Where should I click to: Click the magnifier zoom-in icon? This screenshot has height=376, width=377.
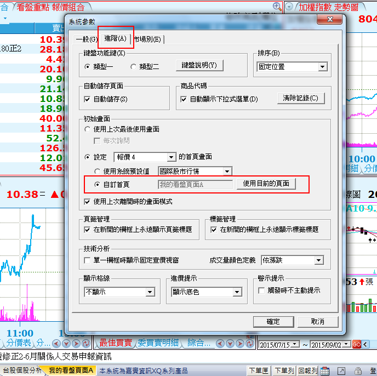277,7
